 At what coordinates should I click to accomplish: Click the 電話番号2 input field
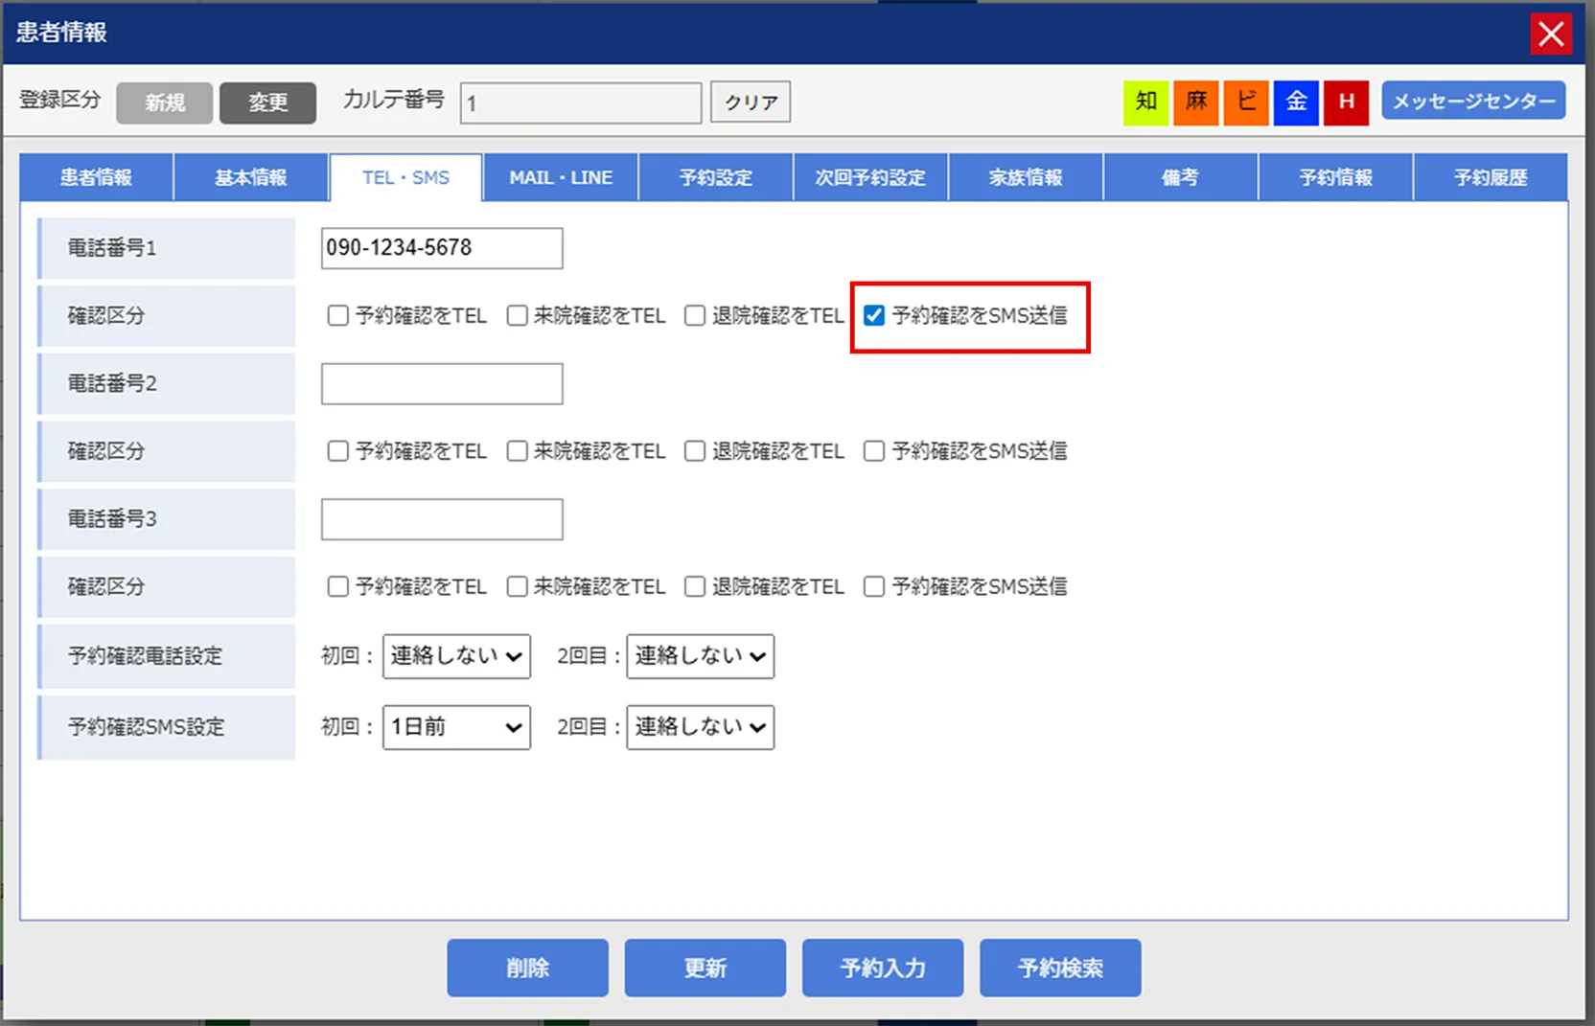pyautogui.click(x=442, y=384)
